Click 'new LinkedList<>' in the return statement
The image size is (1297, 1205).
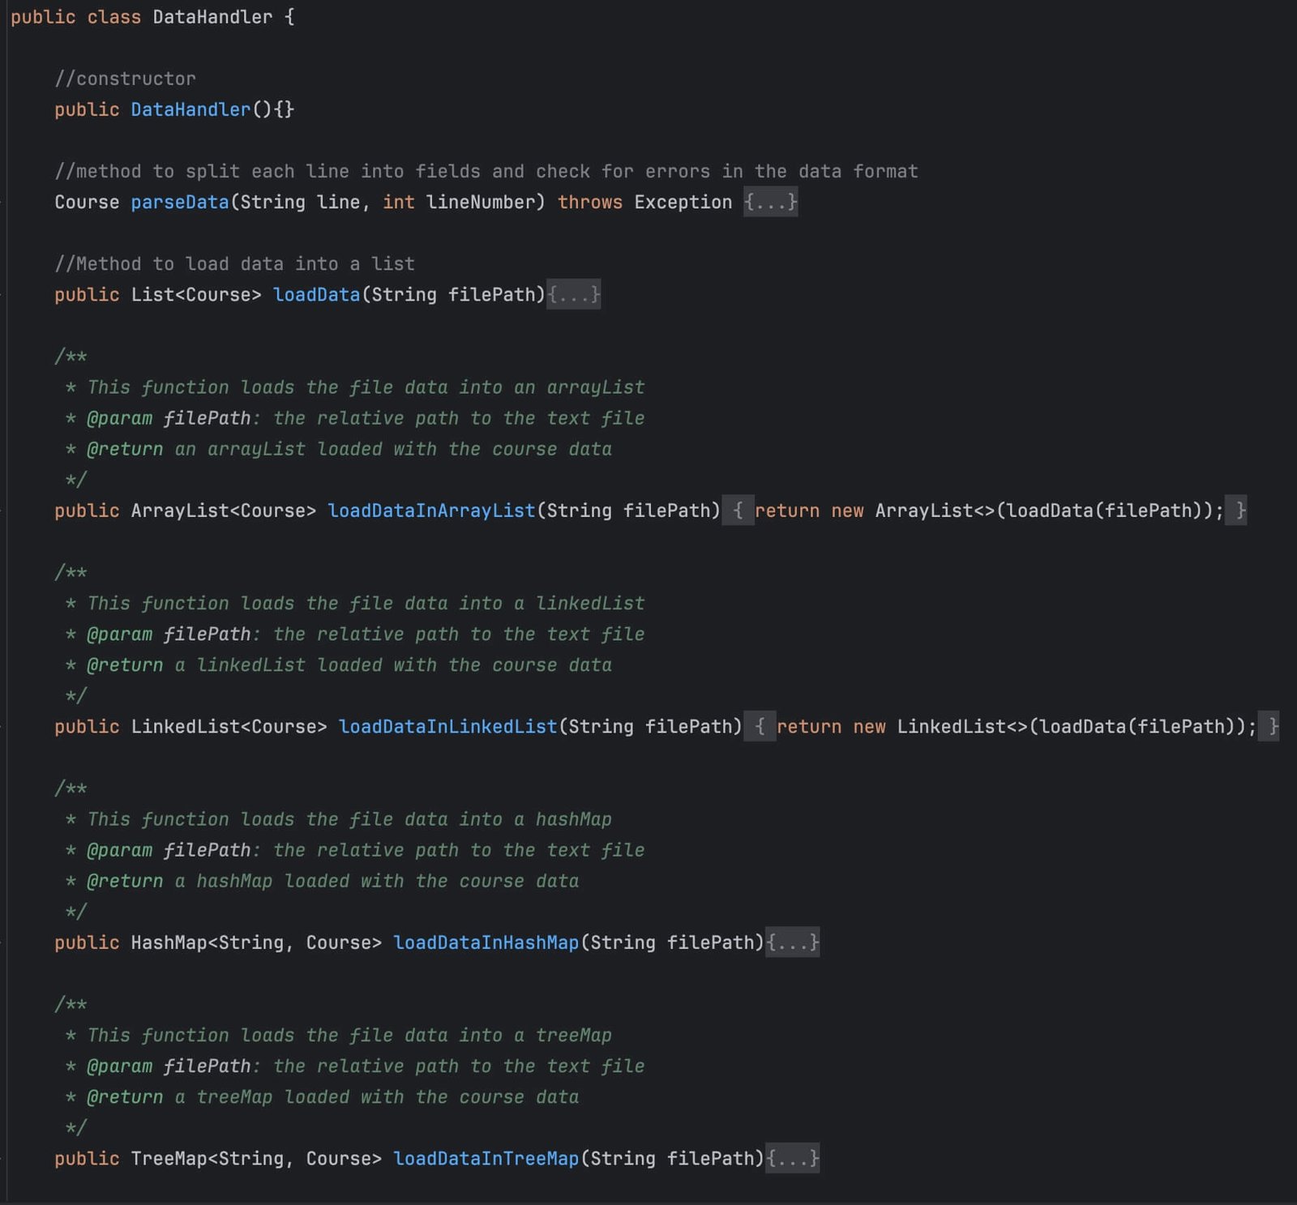[x=940, y=727]
